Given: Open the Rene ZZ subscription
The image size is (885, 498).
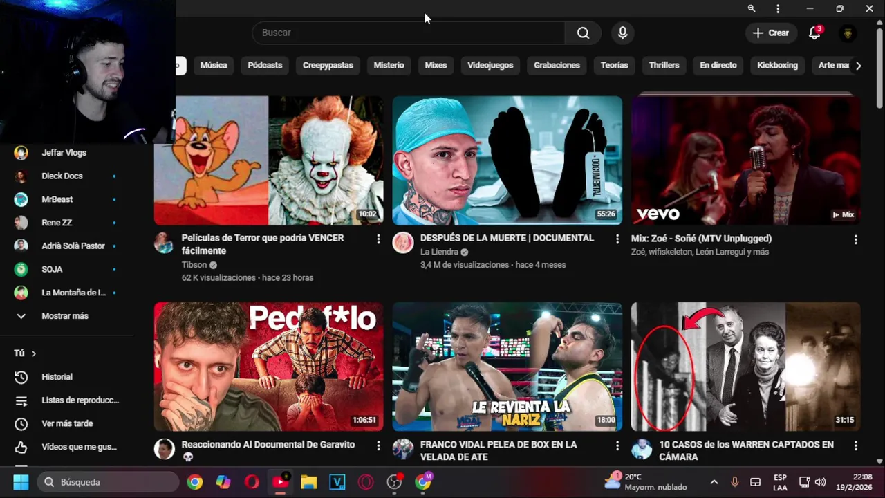Looking at the screenshot, I should (67, 223).
